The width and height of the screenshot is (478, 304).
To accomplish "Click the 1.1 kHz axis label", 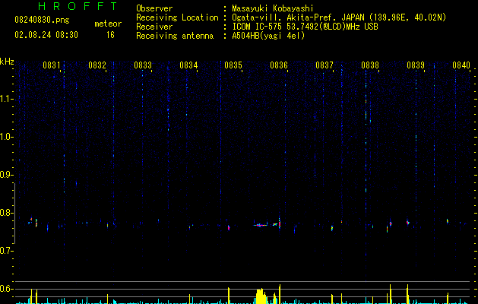I will coord(6,99).
